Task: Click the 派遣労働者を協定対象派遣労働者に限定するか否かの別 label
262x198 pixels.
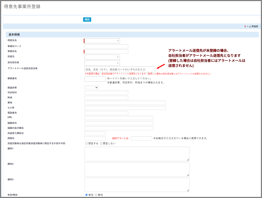Action: [36, 144]
